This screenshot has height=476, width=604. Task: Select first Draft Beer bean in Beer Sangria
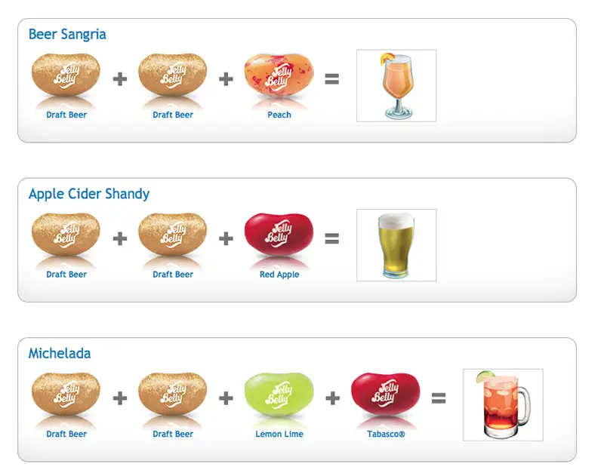pos(66,75)
